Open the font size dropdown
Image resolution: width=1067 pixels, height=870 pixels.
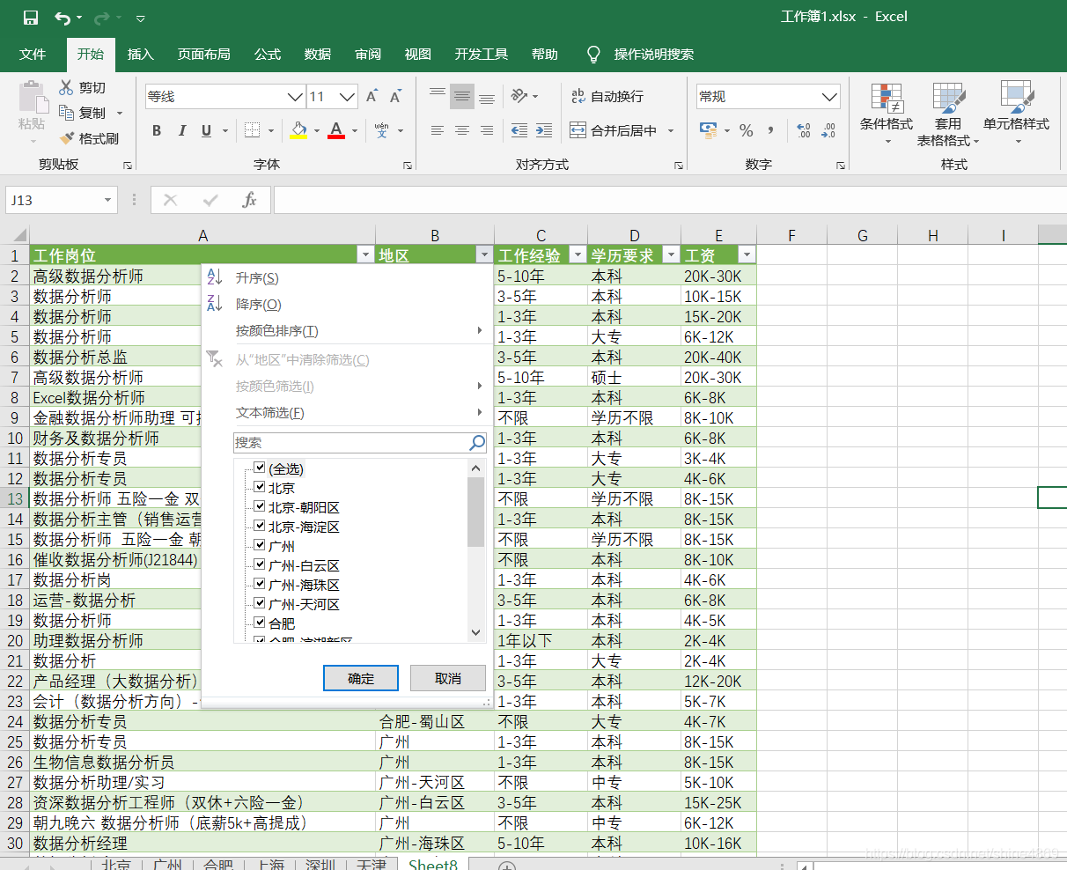point(348,97)
